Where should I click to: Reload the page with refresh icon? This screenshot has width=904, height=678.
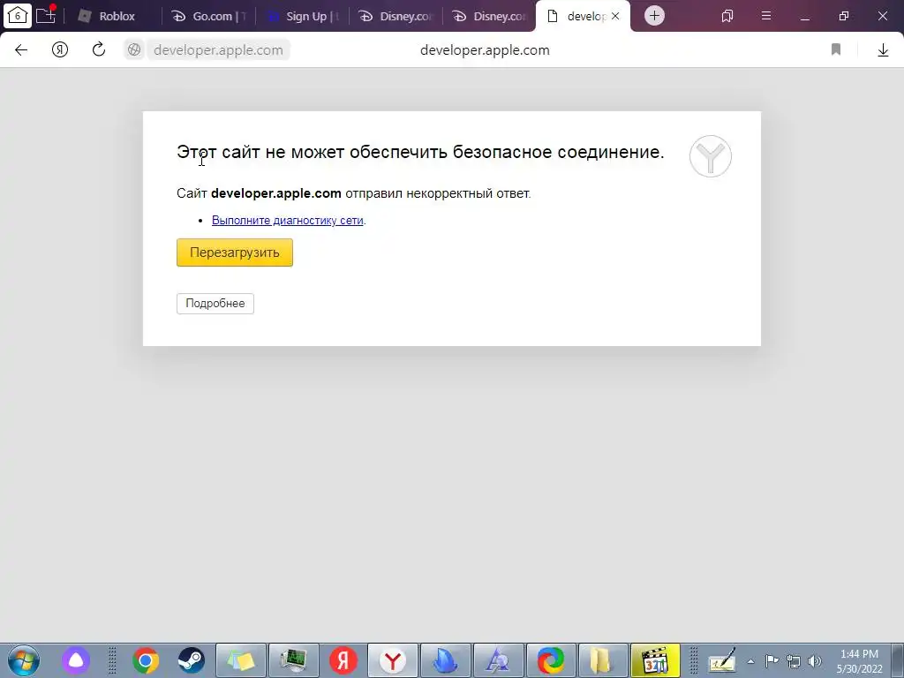[99, 49]
